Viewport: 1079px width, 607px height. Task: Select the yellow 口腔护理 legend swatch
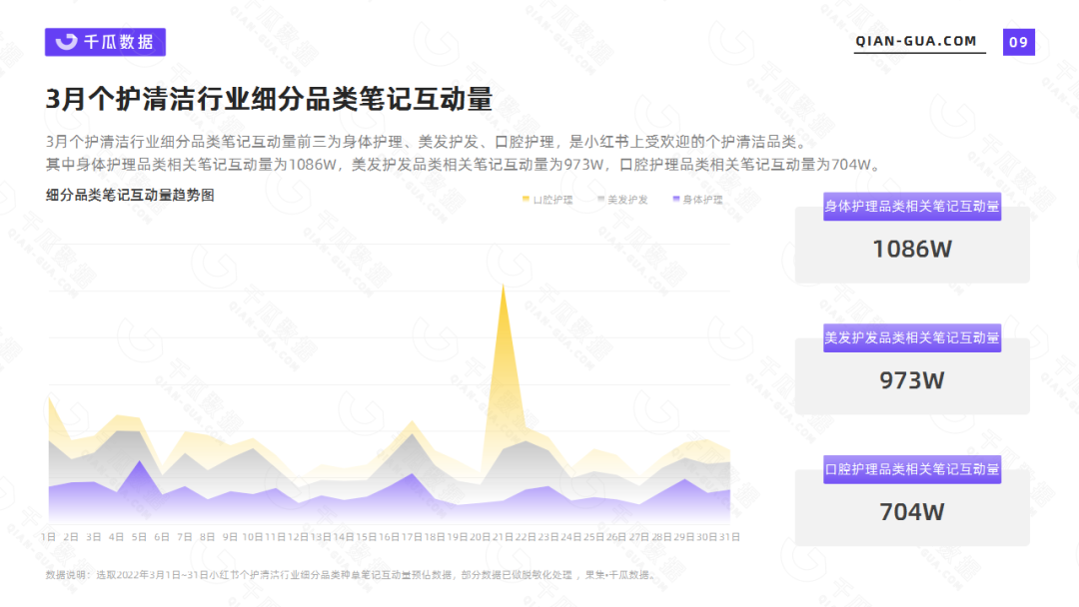[526, 199]
